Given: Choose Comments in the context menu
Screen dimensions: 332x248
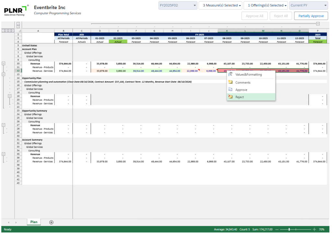Looking at the screenshot, I should tap(251, 83).
